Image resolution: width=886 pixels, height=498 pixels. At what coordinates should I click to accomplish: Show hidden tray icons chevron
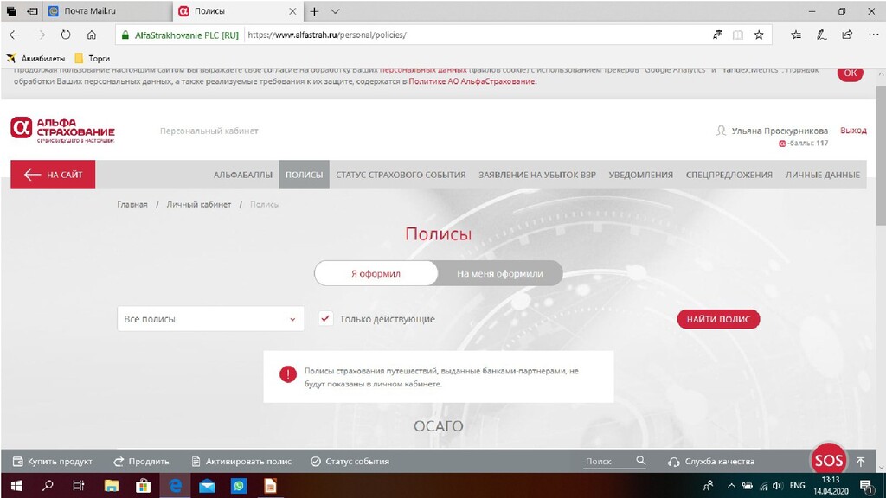click(x=731, y=486)
